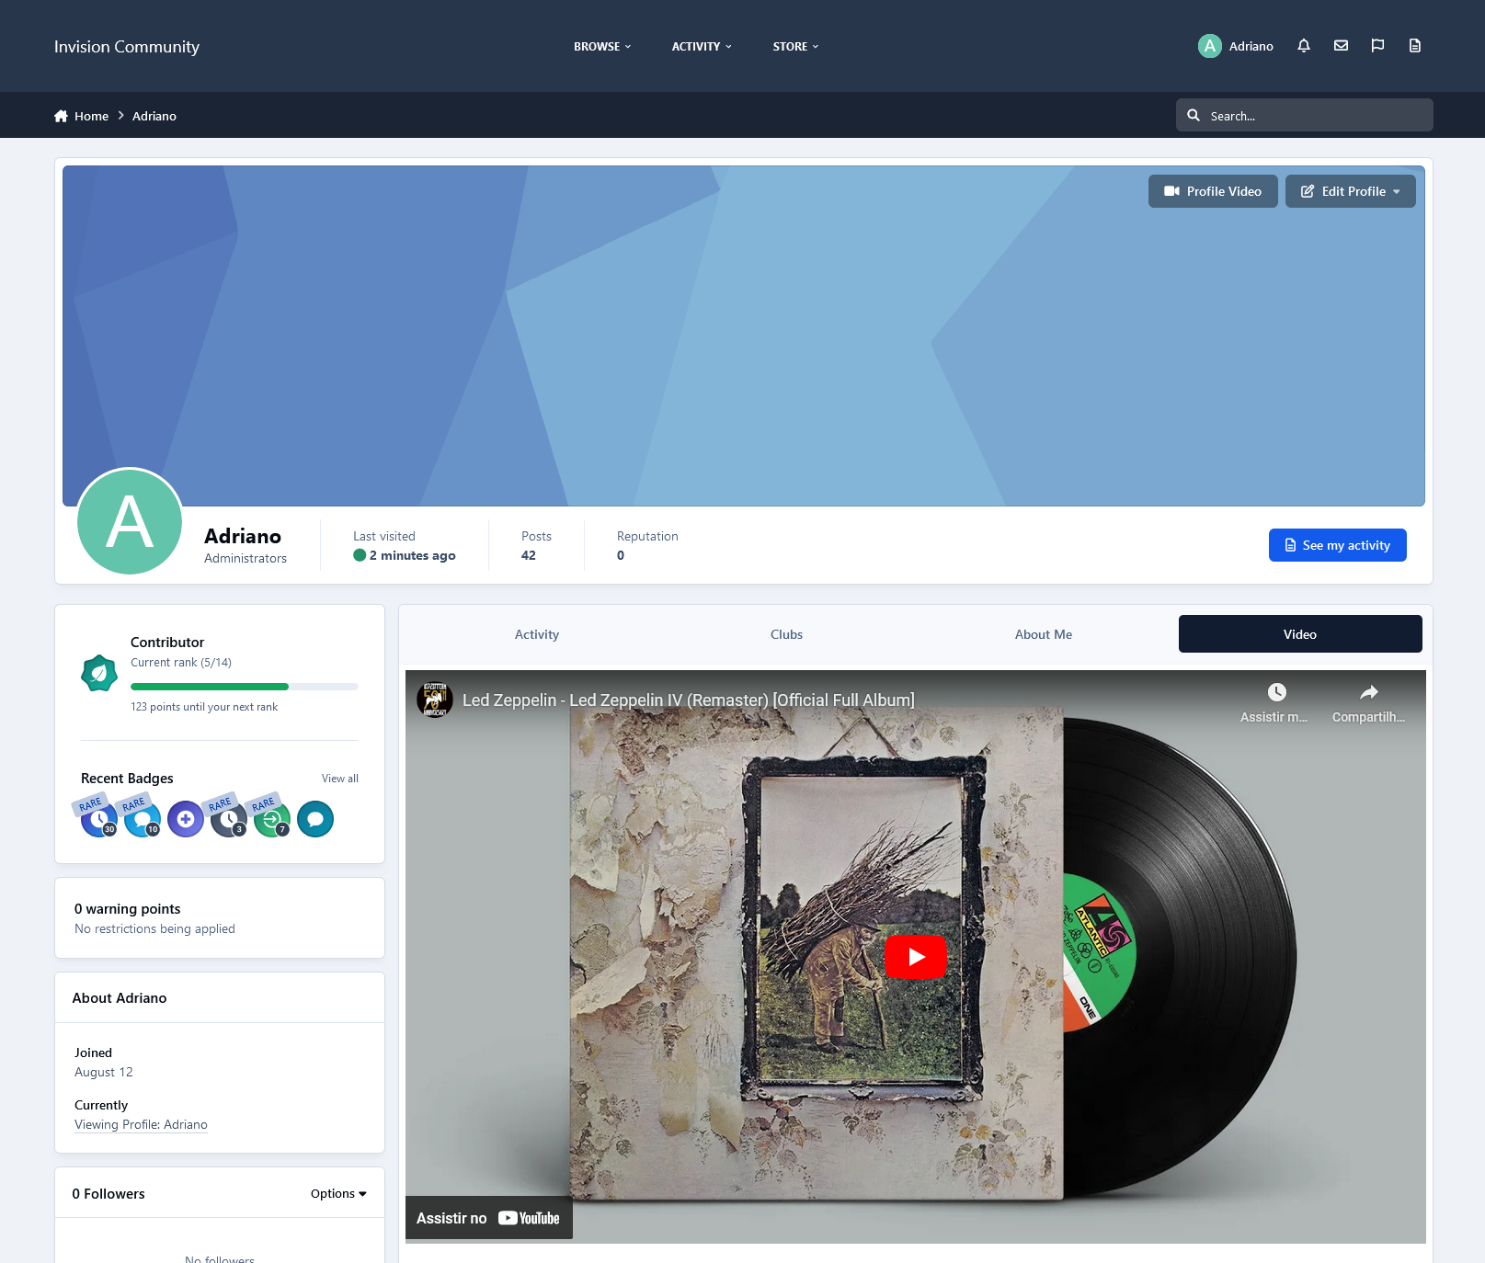1485x1263 pixels.
Task: Click the Contributor rank title
Action: [x=167, y=642]
